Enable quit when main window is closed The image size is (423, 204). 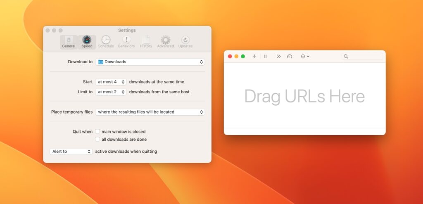97,131
